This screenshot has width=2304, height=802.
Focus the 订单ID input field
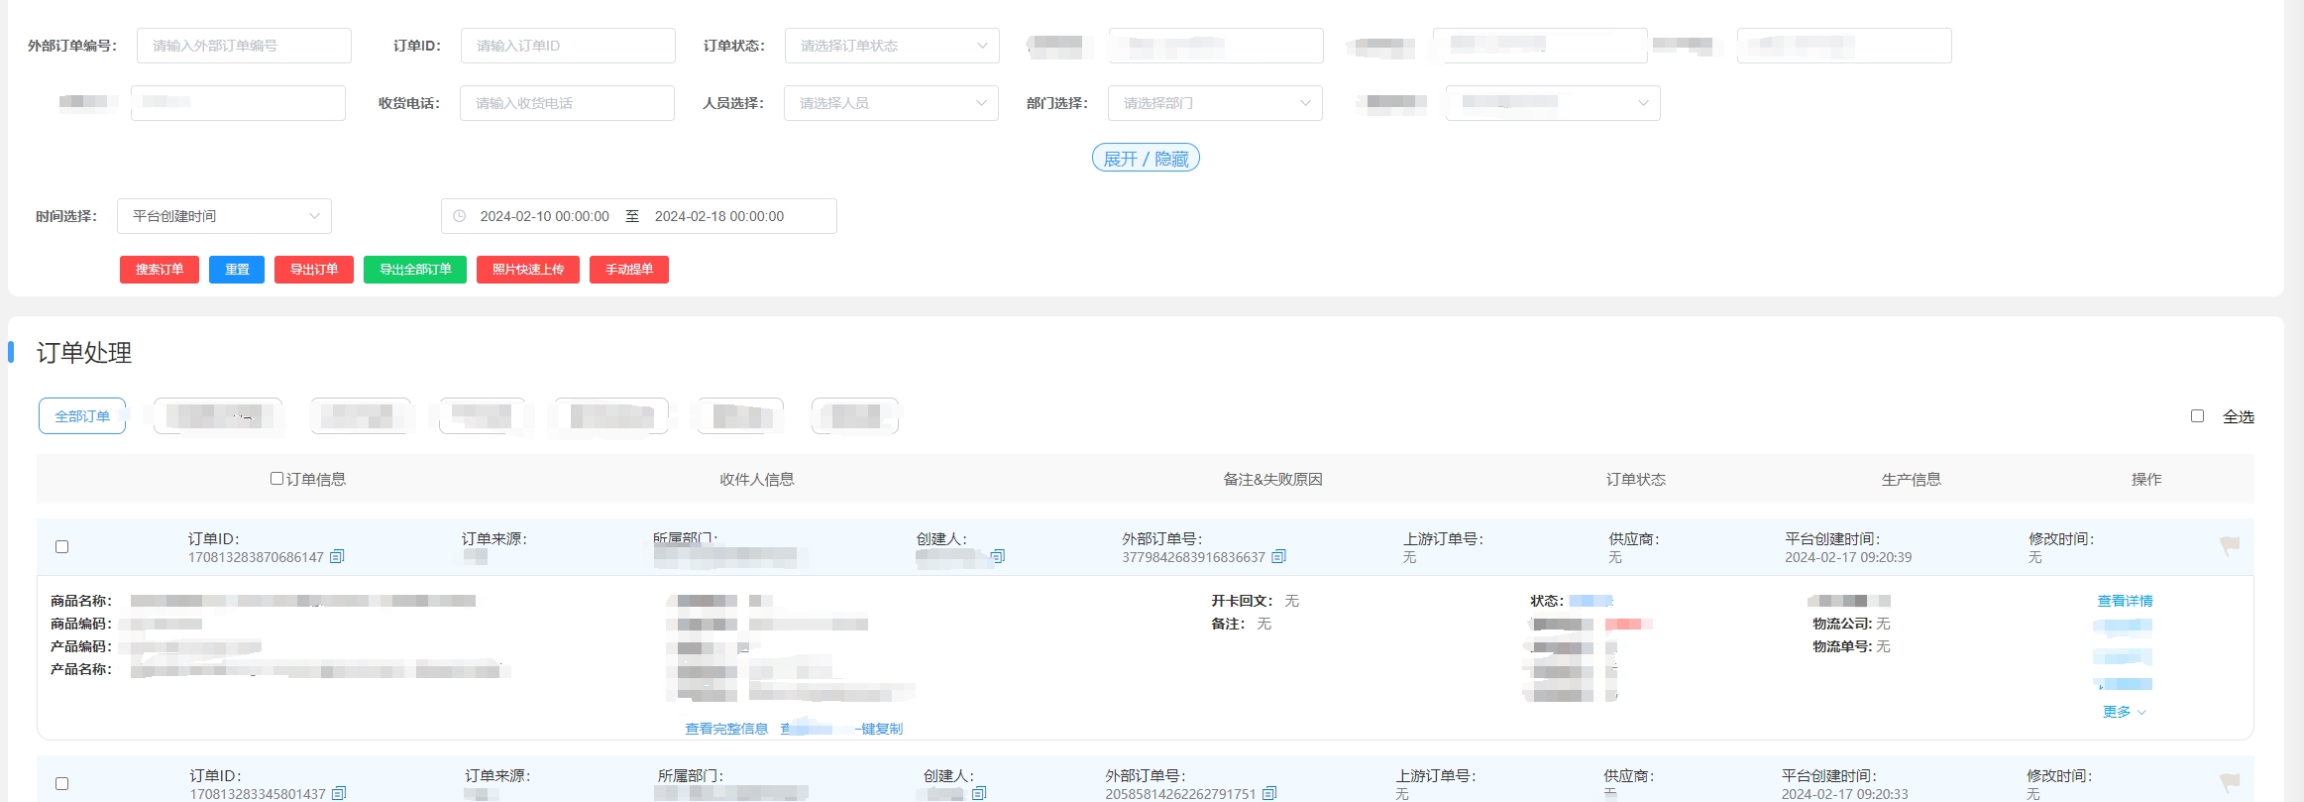[x=568, y=46]
